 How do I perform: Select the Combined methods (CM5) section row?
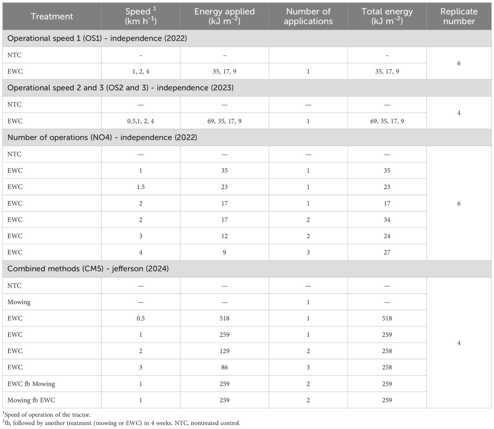[x=88, y=269]
